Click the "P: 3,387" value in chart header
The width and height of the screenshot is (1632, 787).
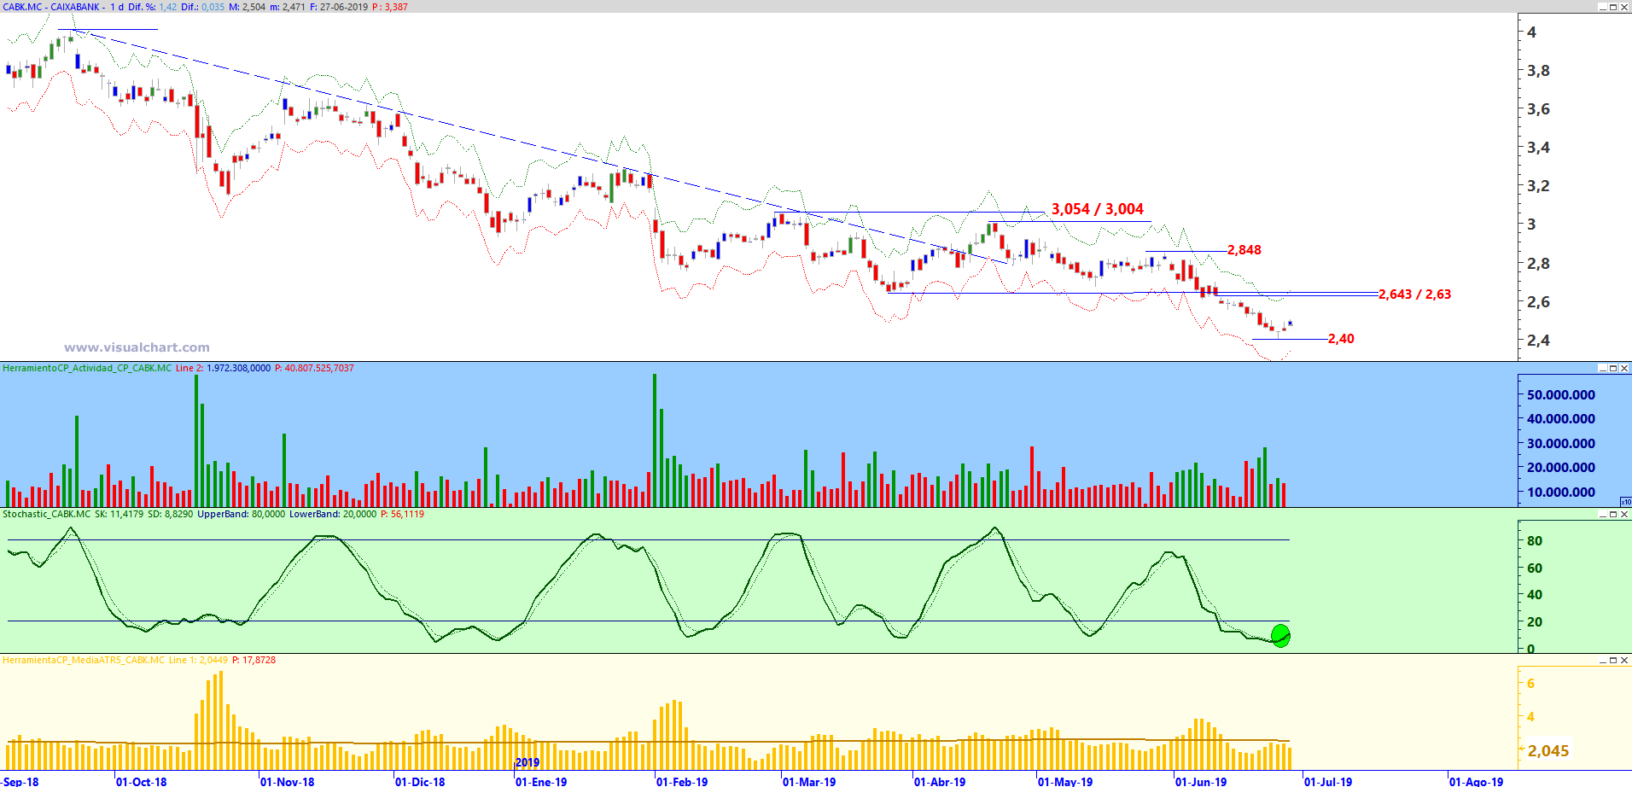point(390,7)
